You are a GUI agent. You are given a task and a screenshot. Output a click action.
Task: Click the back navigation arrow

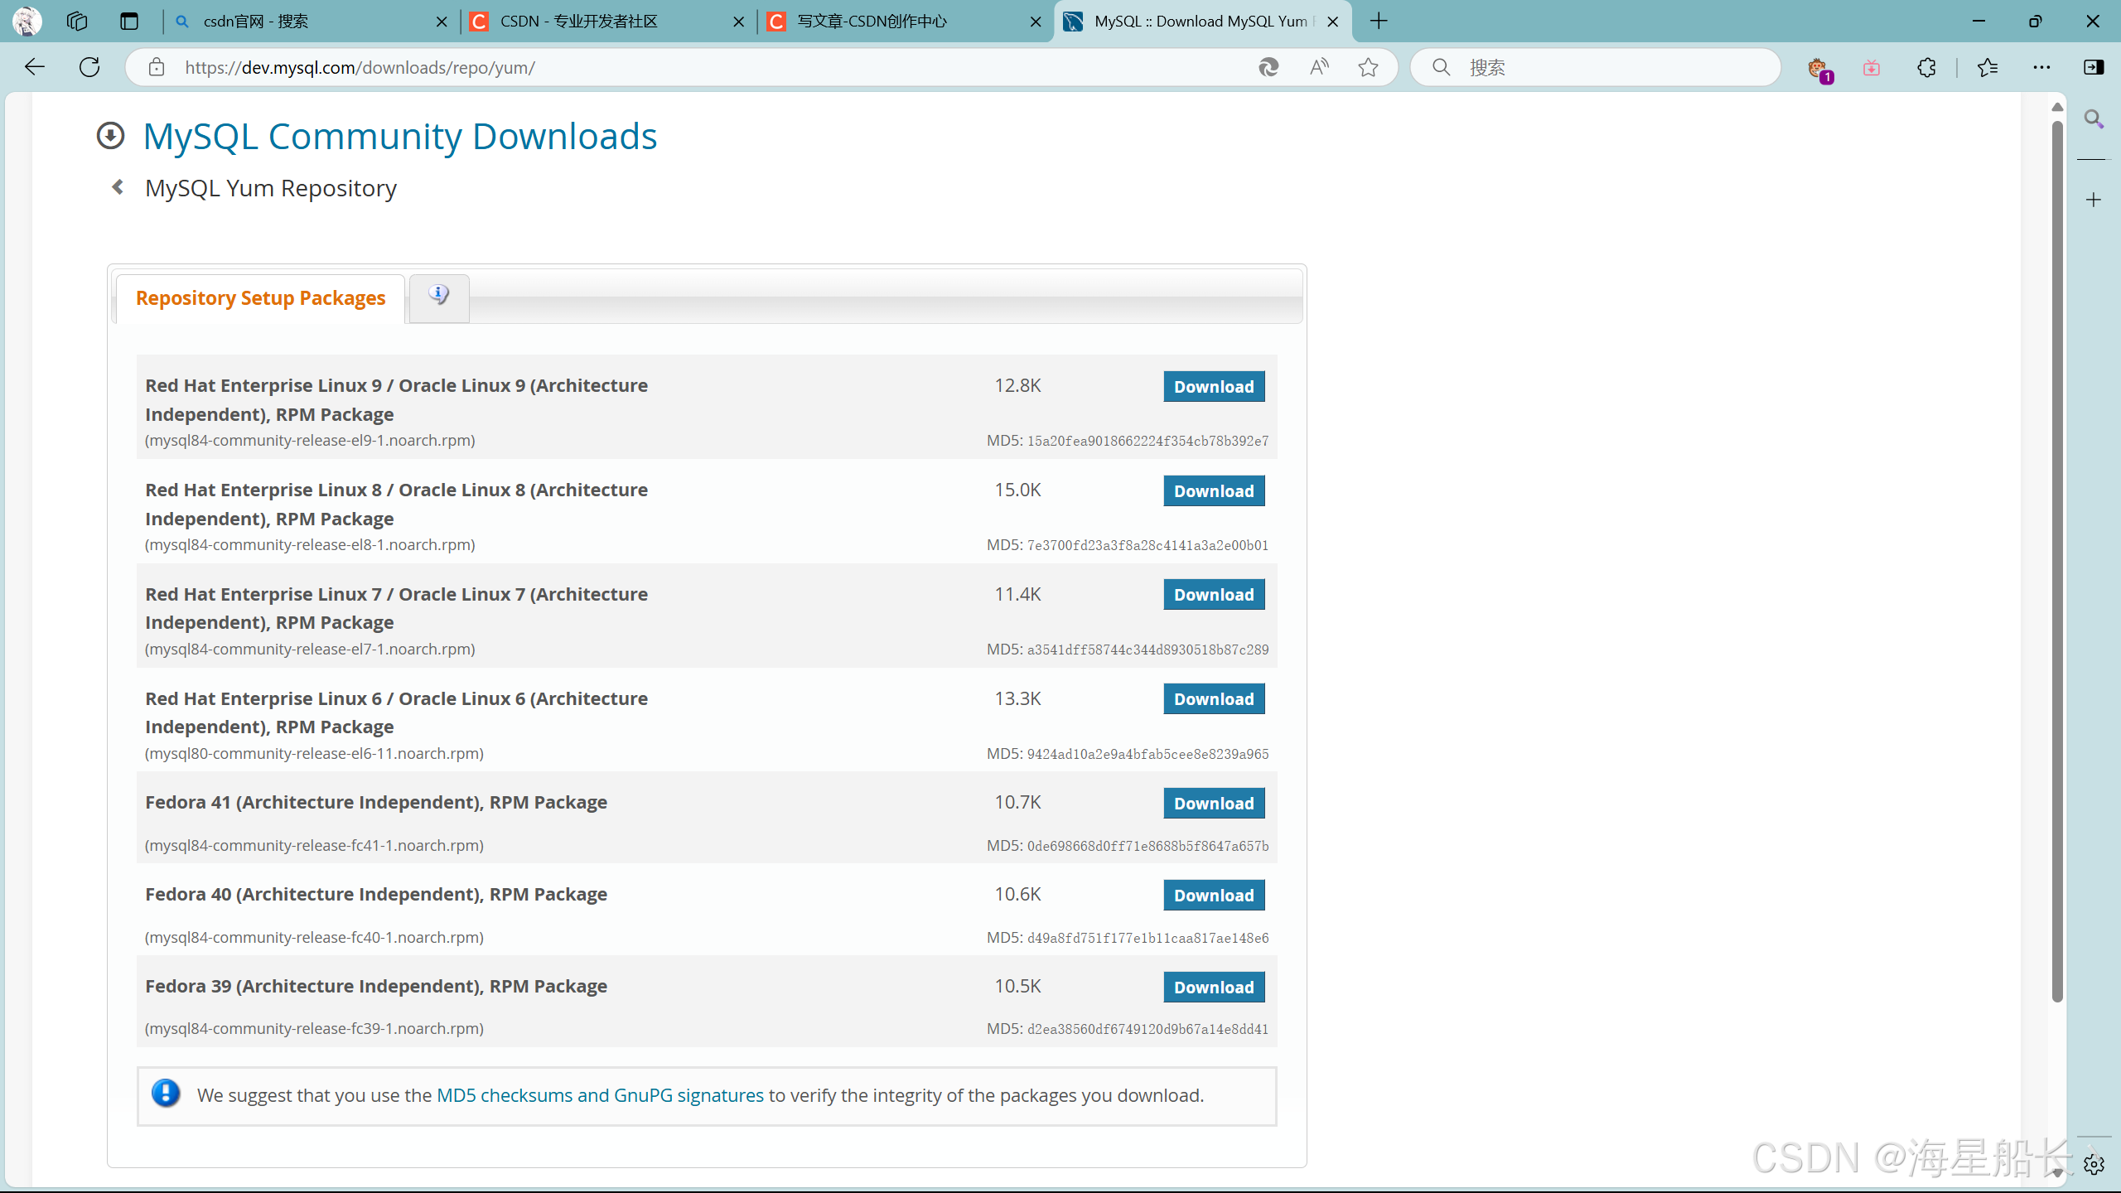coord(34,67)
